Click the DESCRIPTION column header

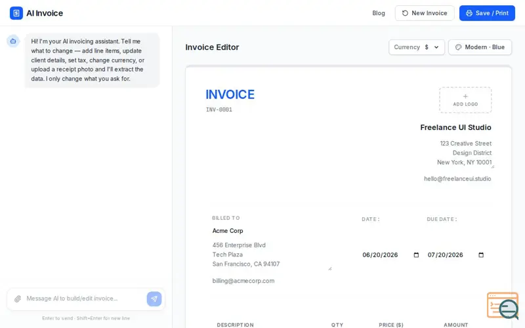235,325
